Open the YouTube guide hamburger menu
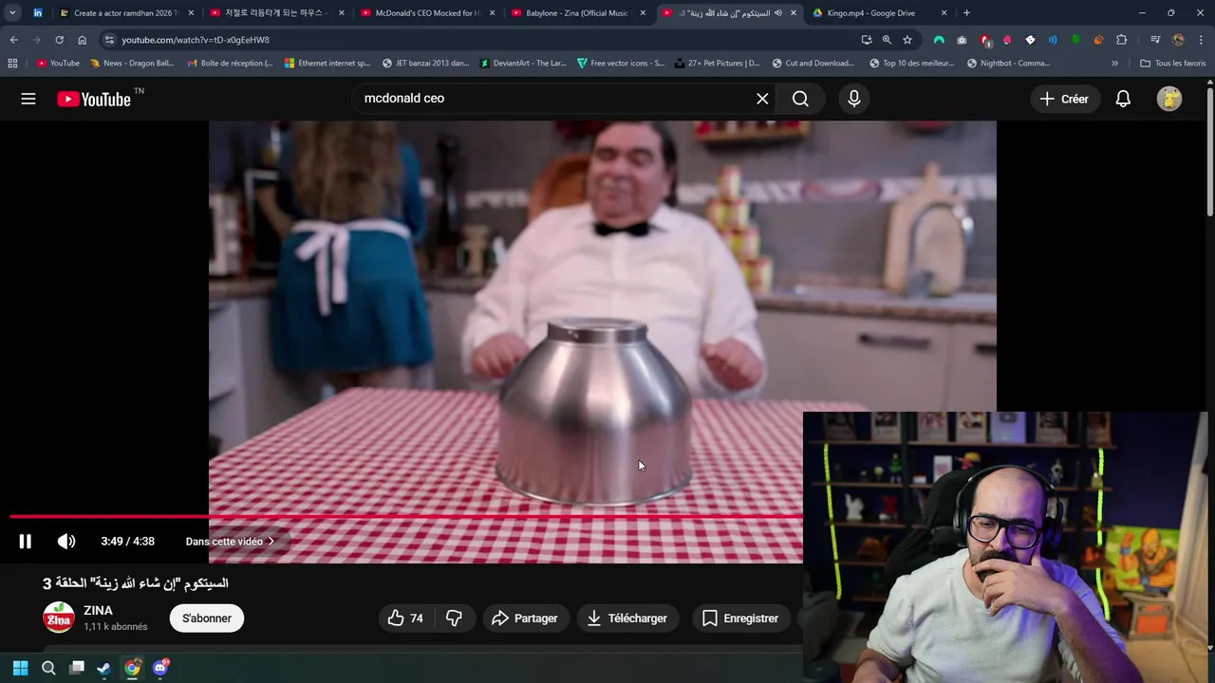Screen dimensions: 1215x683 pyautogui.click(x=28, y=99)
